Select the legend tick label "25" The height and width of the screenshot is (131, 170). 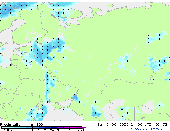click(x=52, y=130)
